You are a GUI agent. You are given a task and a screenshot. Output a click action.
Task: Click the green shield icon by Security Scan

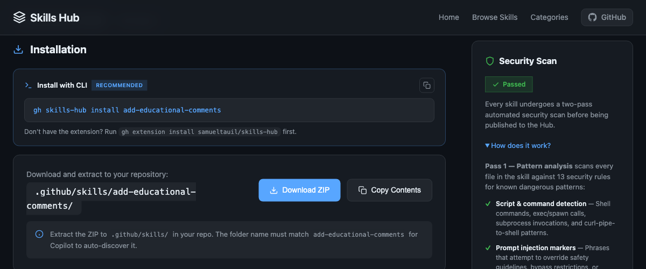(x=490, y=61)
